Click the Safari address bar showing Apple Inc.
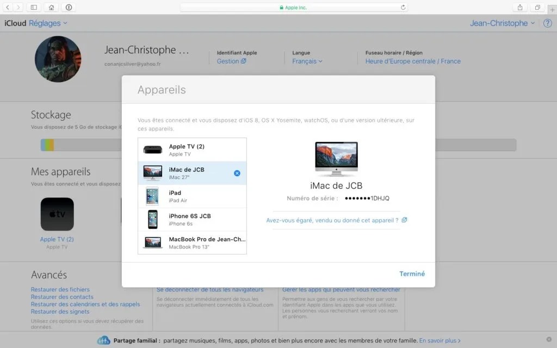This screenshot has height=348, width=557. [294, 7]
